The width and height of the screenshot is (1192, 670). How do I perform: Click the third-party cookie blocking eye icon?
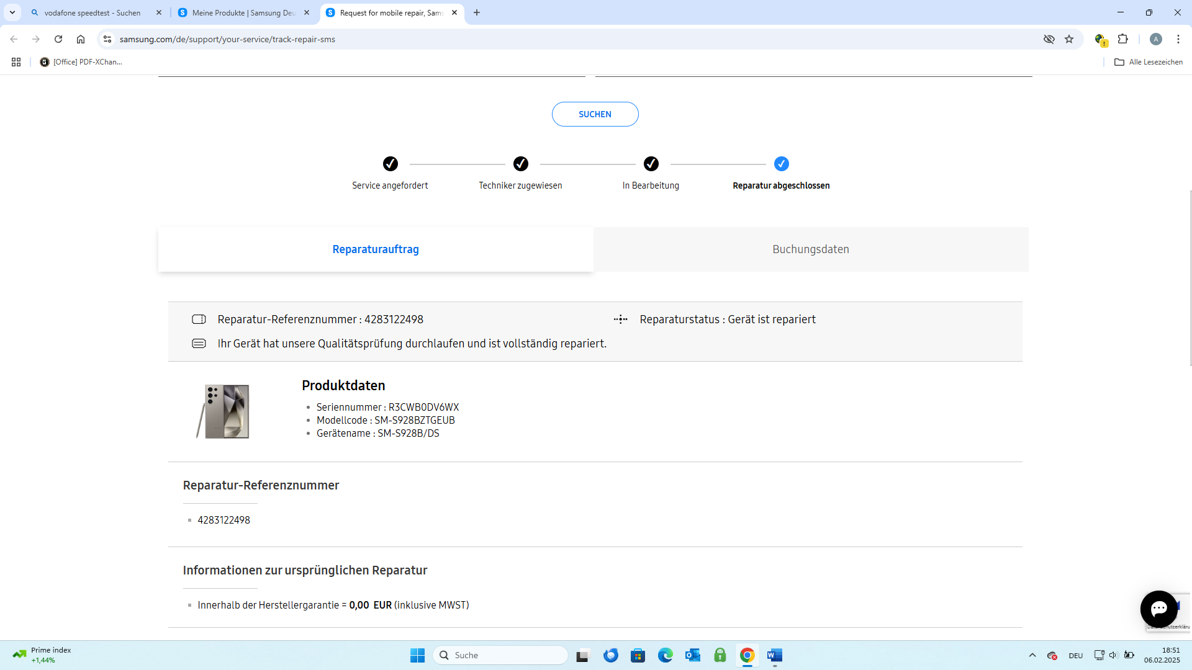(1049, 39)
